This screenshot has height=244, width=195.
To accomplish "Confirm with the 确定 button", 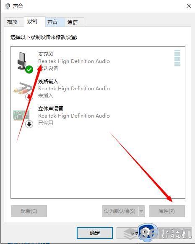I will pyautogui.click(x=95, y=233).
